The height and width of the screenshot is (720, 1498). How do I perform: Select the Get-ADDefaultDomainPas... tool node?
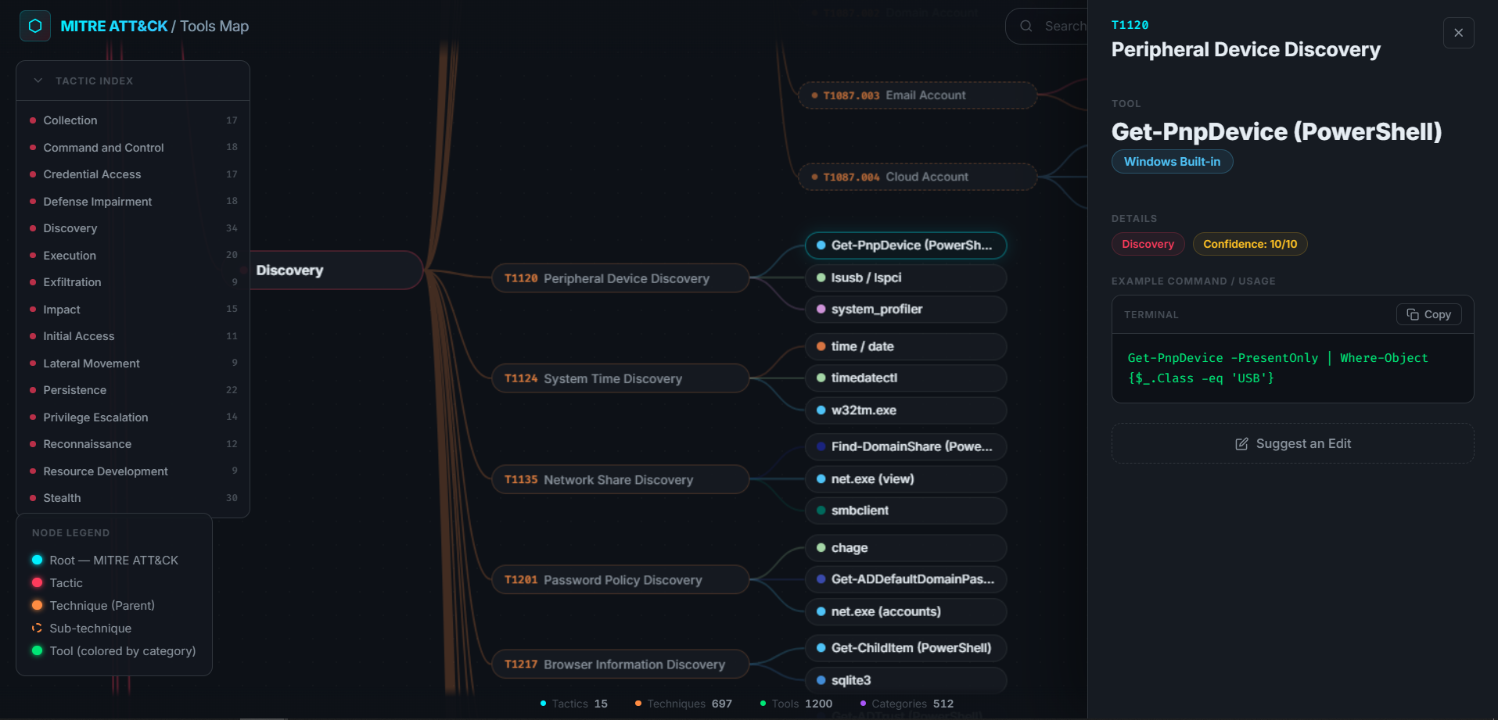(906, 579)
